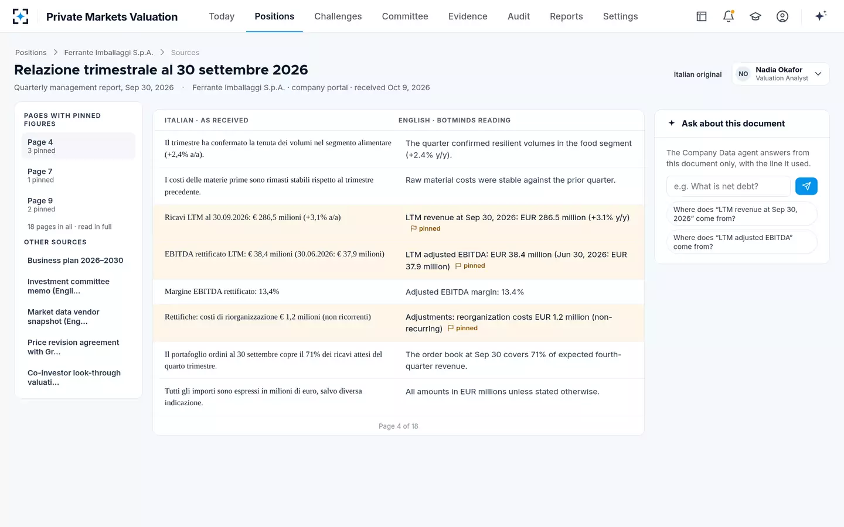This screenshot has height=527, width=844.
Task: Open the Evidence tab
Action: [x=468, y=16]
